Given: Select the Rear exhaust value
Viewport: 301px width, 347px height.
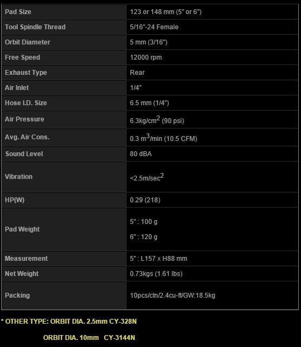Looking at the screenshot, I should click(138, 73).
